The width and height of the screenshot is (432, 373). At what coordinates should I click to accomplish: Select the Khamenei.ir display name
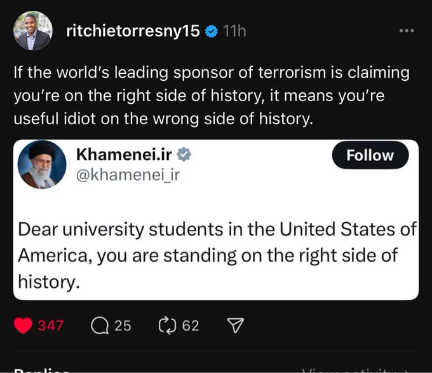(124, 154)
